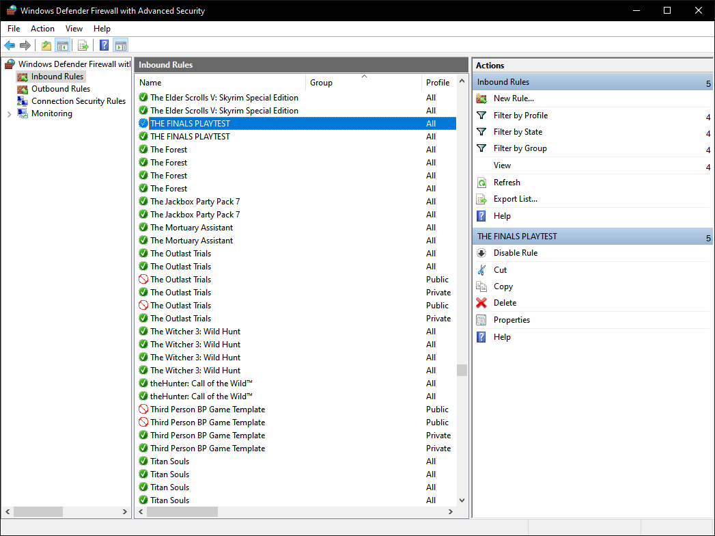Toggle the Action Pane visibility button
The width and height of the screenshot is (715, 536).
click(x=121, y=46)
